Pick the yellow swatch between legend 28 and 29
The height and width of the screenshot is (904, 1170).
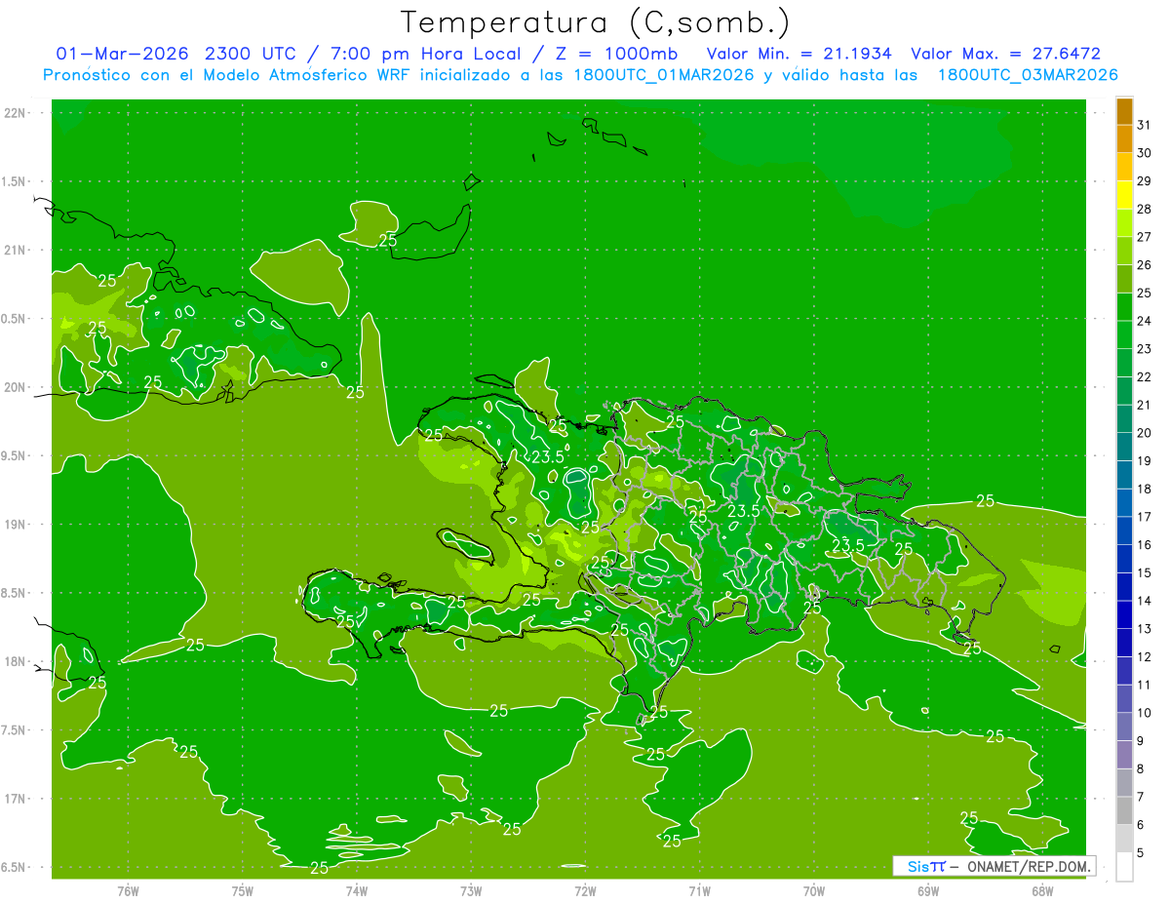[1124, 195]
